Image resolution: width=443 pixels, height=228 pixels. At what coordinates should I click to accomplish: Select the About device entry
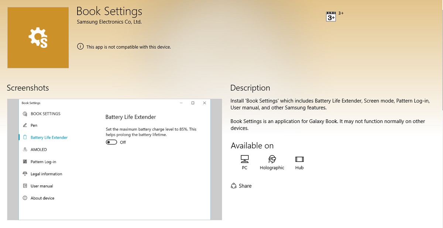click(42, 198)
